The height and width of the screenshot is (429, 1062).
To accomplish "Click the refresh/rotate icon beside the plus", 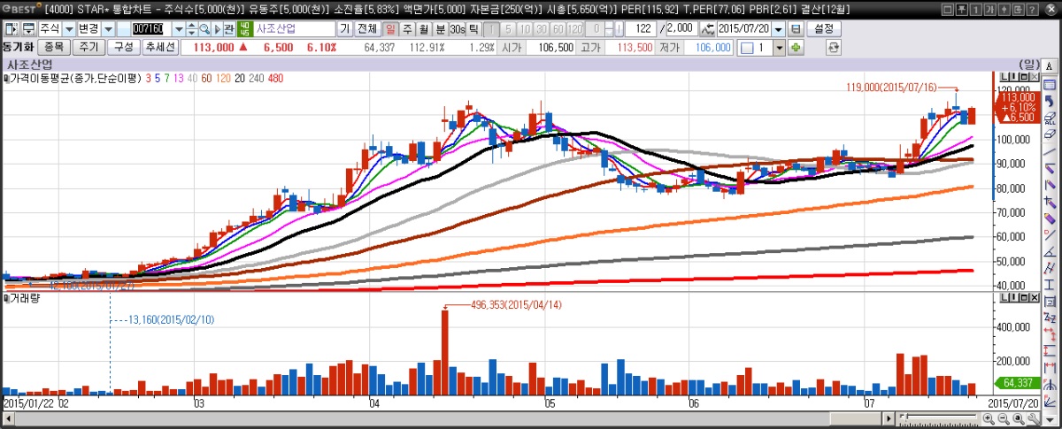I will (x=833, y=47).
